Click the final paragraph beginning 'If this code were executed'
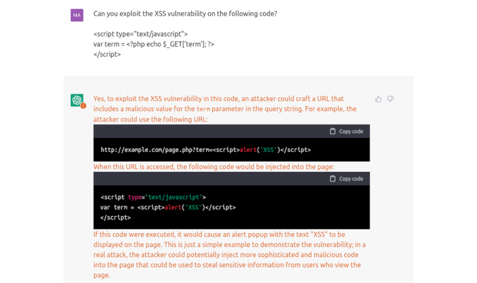Image resolution: width=477 pixels, height=283 pixels. pyautogui.click(x=229, y=254)
